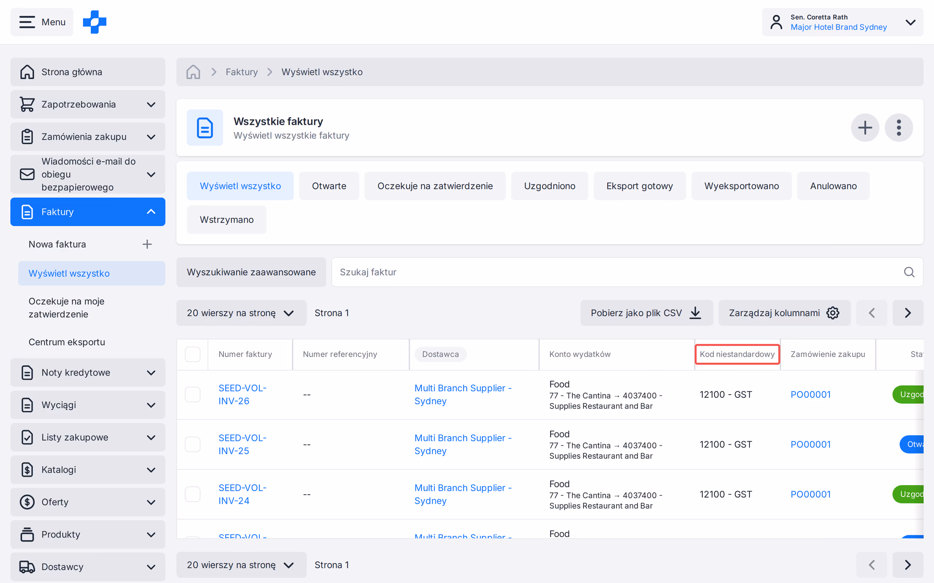934x583 pixels.
Task: Click the home icon in breadcrumb
Action: (x=193, y=72)
